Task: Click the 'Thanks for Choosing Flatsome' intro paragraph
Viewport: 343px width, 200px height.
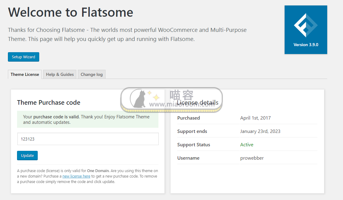Action: coord(127,35)
